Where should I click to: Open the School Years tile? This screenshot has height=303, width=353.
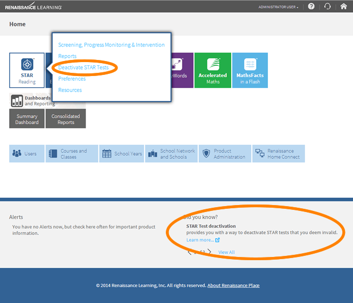(x=121, y=154)
